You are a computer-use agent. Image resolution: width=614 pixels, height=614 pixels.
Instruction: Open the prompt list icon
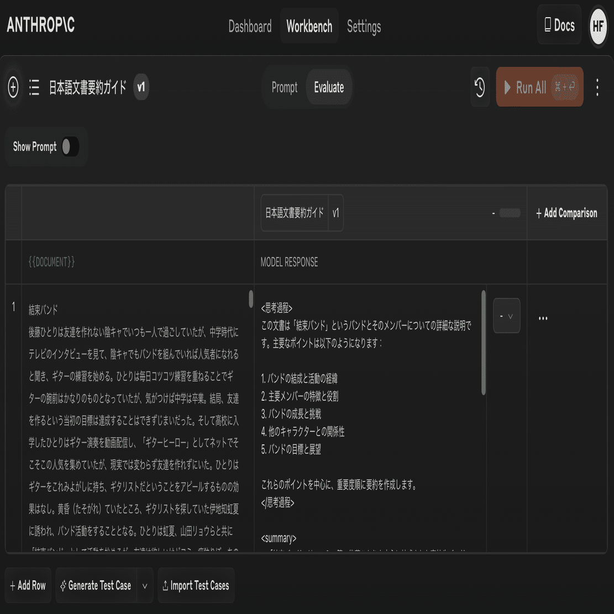point(34,87)
